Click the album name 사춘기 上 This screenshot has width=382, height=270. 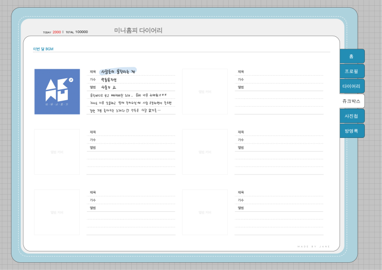[108, 87]
